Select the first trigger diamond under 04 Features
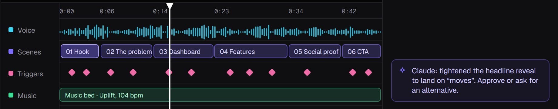 click(x=230, y=72)
